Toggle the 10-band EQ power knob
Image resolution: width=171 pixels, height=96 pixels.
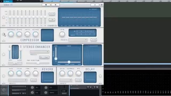coord(3,17)
